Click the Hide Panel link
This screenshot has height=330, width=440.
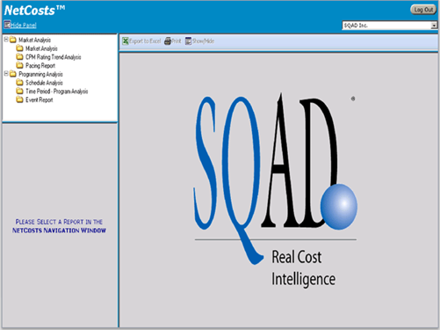tap(24, 26)
